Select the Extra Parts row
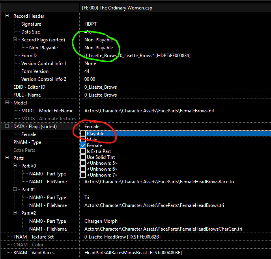Viewport: 271px width, 259px height. coord(24,150)
